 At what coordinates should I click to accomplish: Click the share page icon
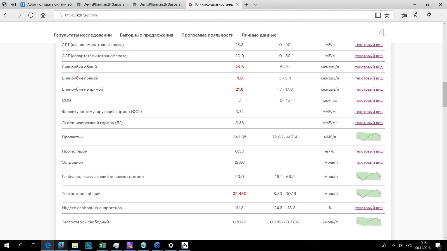point(428,15)
